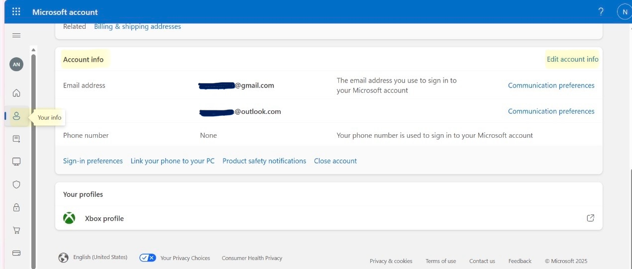Open the Devices monitor sidebar icon
The height and width of the screenshot is (269, 632).
[16, 162]
